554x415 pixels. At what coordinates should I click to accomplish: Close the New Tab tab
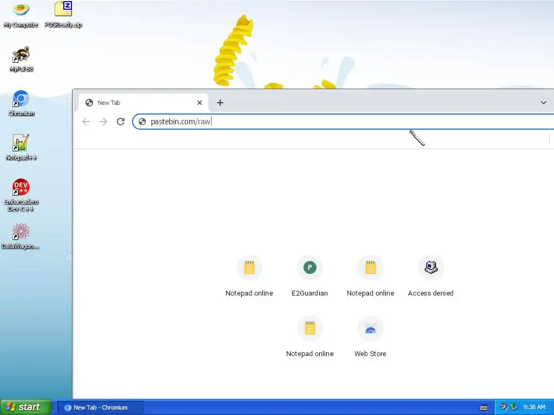coord(200,103)
